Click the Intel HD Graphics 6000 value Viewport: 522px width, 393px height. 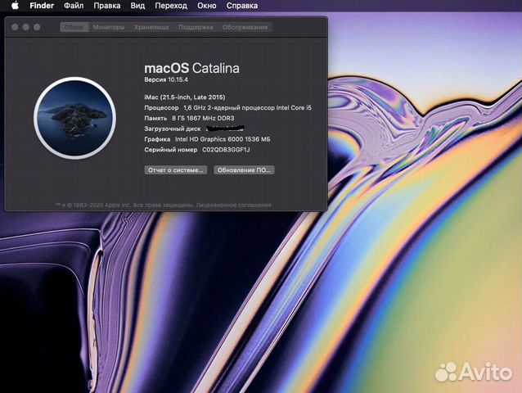point(223,139)
